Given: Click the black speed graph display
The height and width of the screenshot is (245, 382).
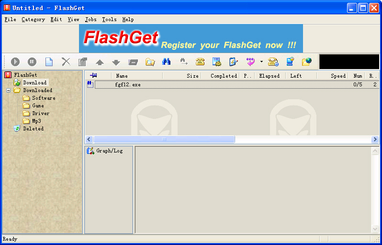Looking at the screenshot, I should point(349,62).
